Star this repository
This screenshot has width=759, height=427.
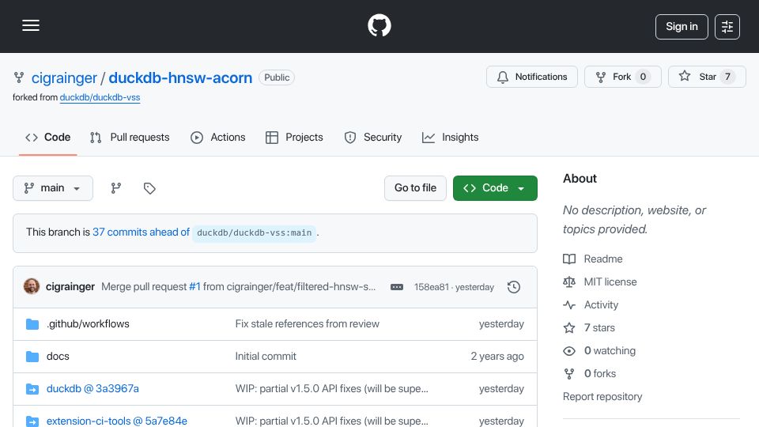[x=707, y=77]
